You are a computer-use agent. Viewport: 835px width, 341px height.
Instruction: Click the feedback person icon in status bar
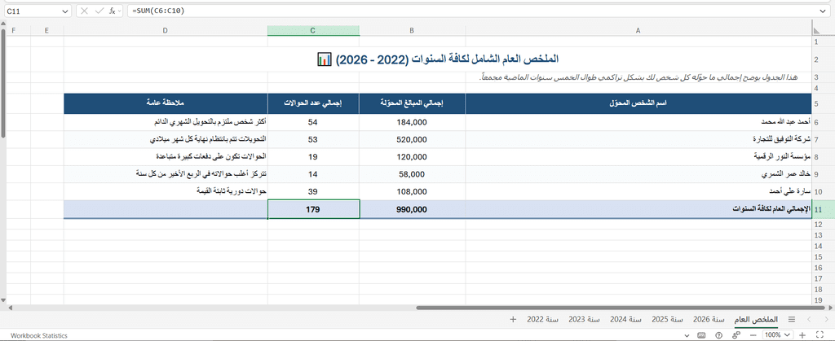pos(736,335)
